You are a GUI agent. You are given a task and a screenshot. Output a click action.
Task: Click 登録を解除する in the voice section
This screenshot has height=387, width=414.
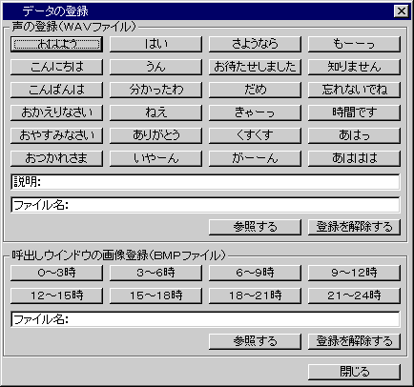pyautogui.click(x=354, y=227)
